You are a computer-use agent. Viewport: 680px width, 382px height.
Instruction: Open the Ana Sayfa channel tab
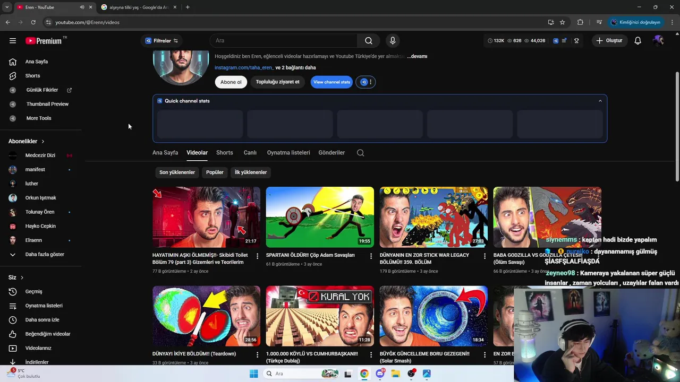[x=165, y=153]
